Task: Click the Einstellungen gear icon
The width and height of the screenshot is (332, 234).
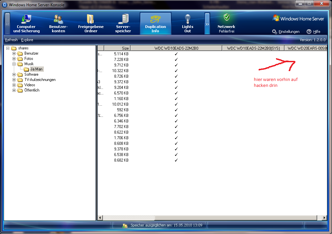Action: coord(274,32)
